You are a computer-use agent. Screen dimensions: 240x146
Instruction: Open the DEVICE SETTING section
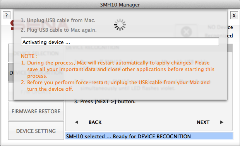pyautogui.click(x=36, y=131)
